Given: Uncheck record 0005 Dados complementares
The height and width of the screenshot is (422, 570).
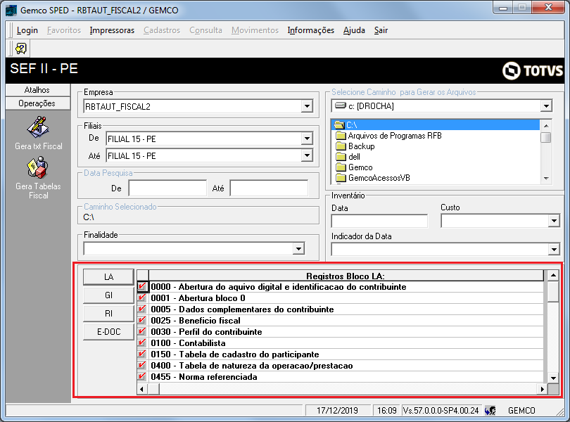Looking at the screenshot, I should (142, 309).
